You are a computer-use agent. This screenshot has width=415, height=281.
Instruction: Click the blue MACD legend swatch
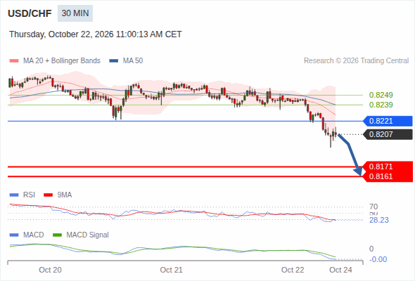[14, 235]
